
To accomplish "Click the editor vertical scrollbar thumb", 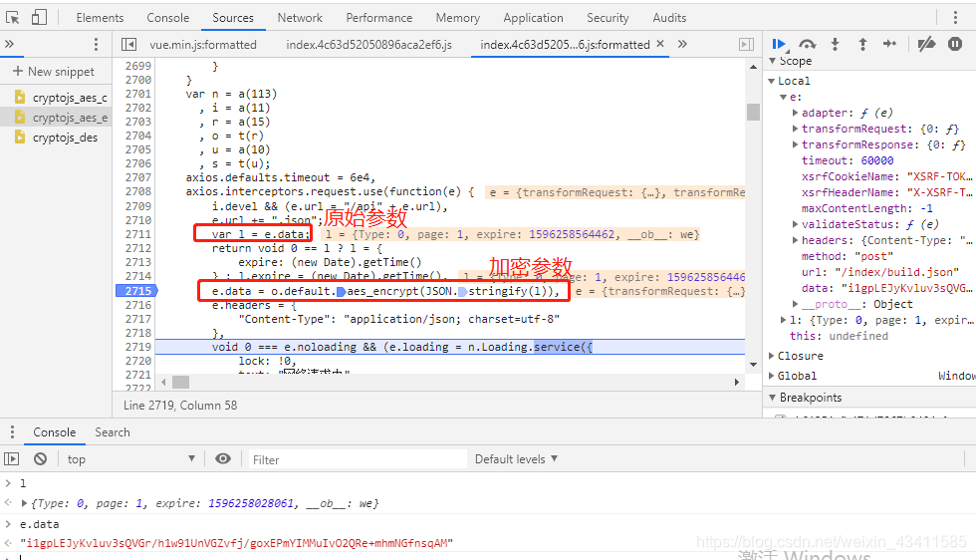I will 753,112.
